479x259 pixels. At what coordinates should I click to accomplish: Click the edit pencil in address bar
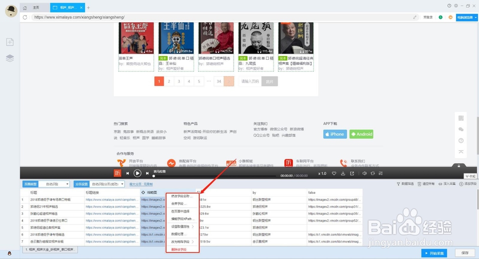[x=414, y=17]
